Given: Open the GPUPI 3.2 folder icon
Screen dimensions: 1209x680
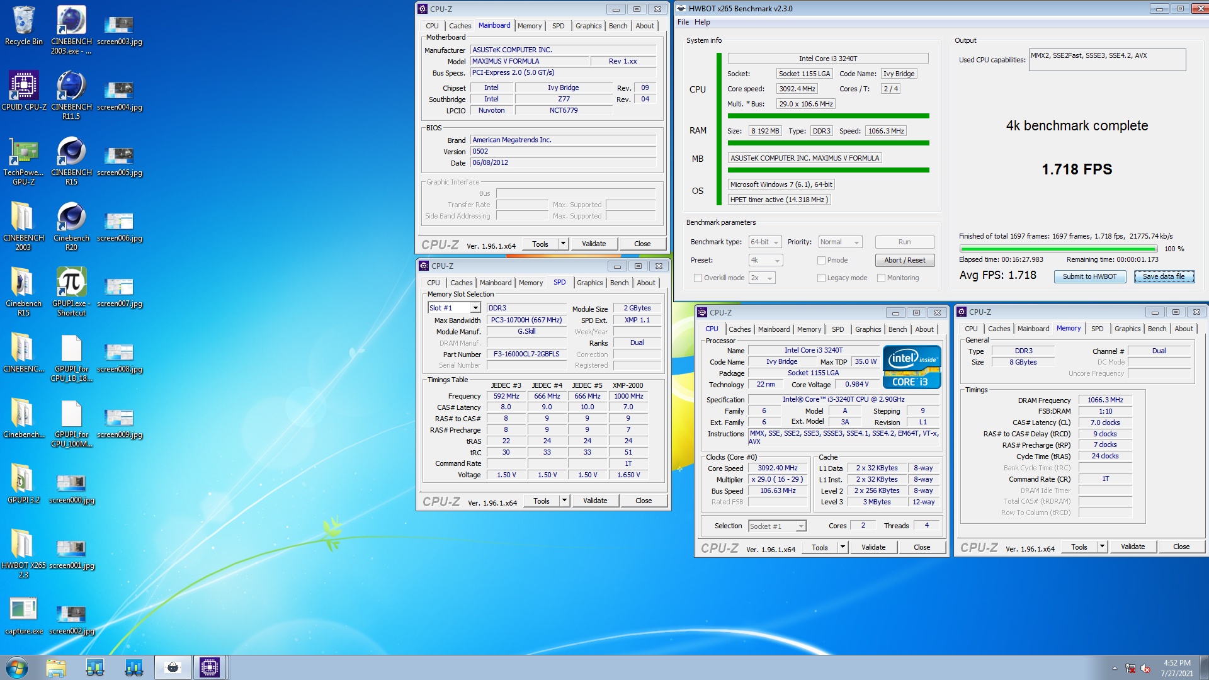Looking at the screenshot, I should pos(23,484).
